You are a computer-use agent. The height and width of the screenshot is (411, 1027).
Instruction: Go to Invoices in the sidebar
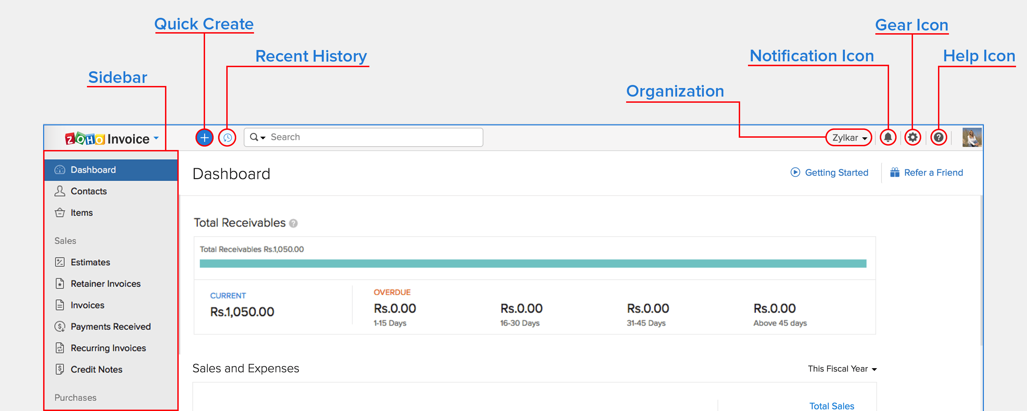point(111,305)
